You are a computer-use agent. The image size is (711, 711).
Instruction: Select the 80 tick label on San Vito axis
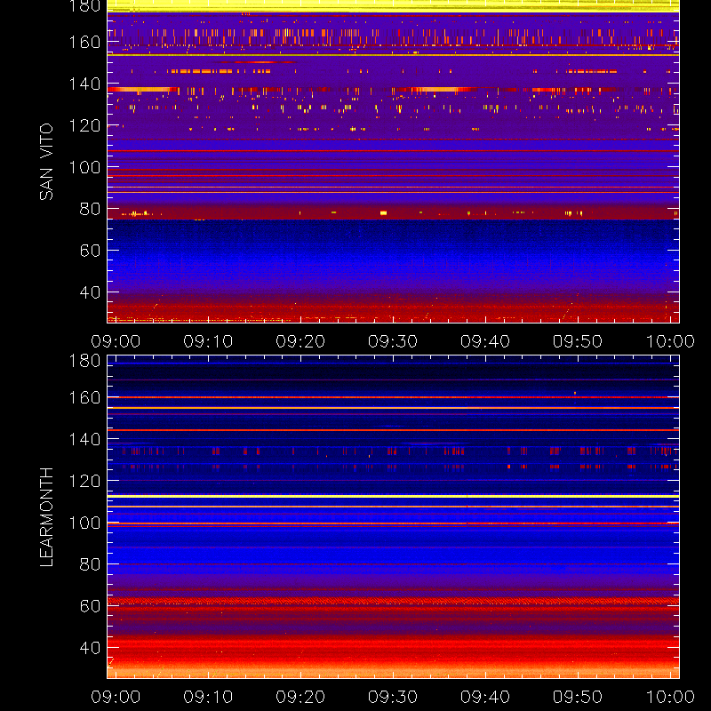(x=91, y=209)
